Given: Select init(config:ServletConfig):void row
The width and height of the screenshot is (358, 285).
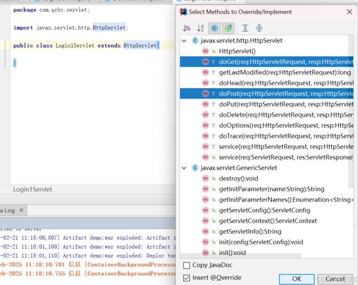Looking at the screenshot, I should point(267,242).
